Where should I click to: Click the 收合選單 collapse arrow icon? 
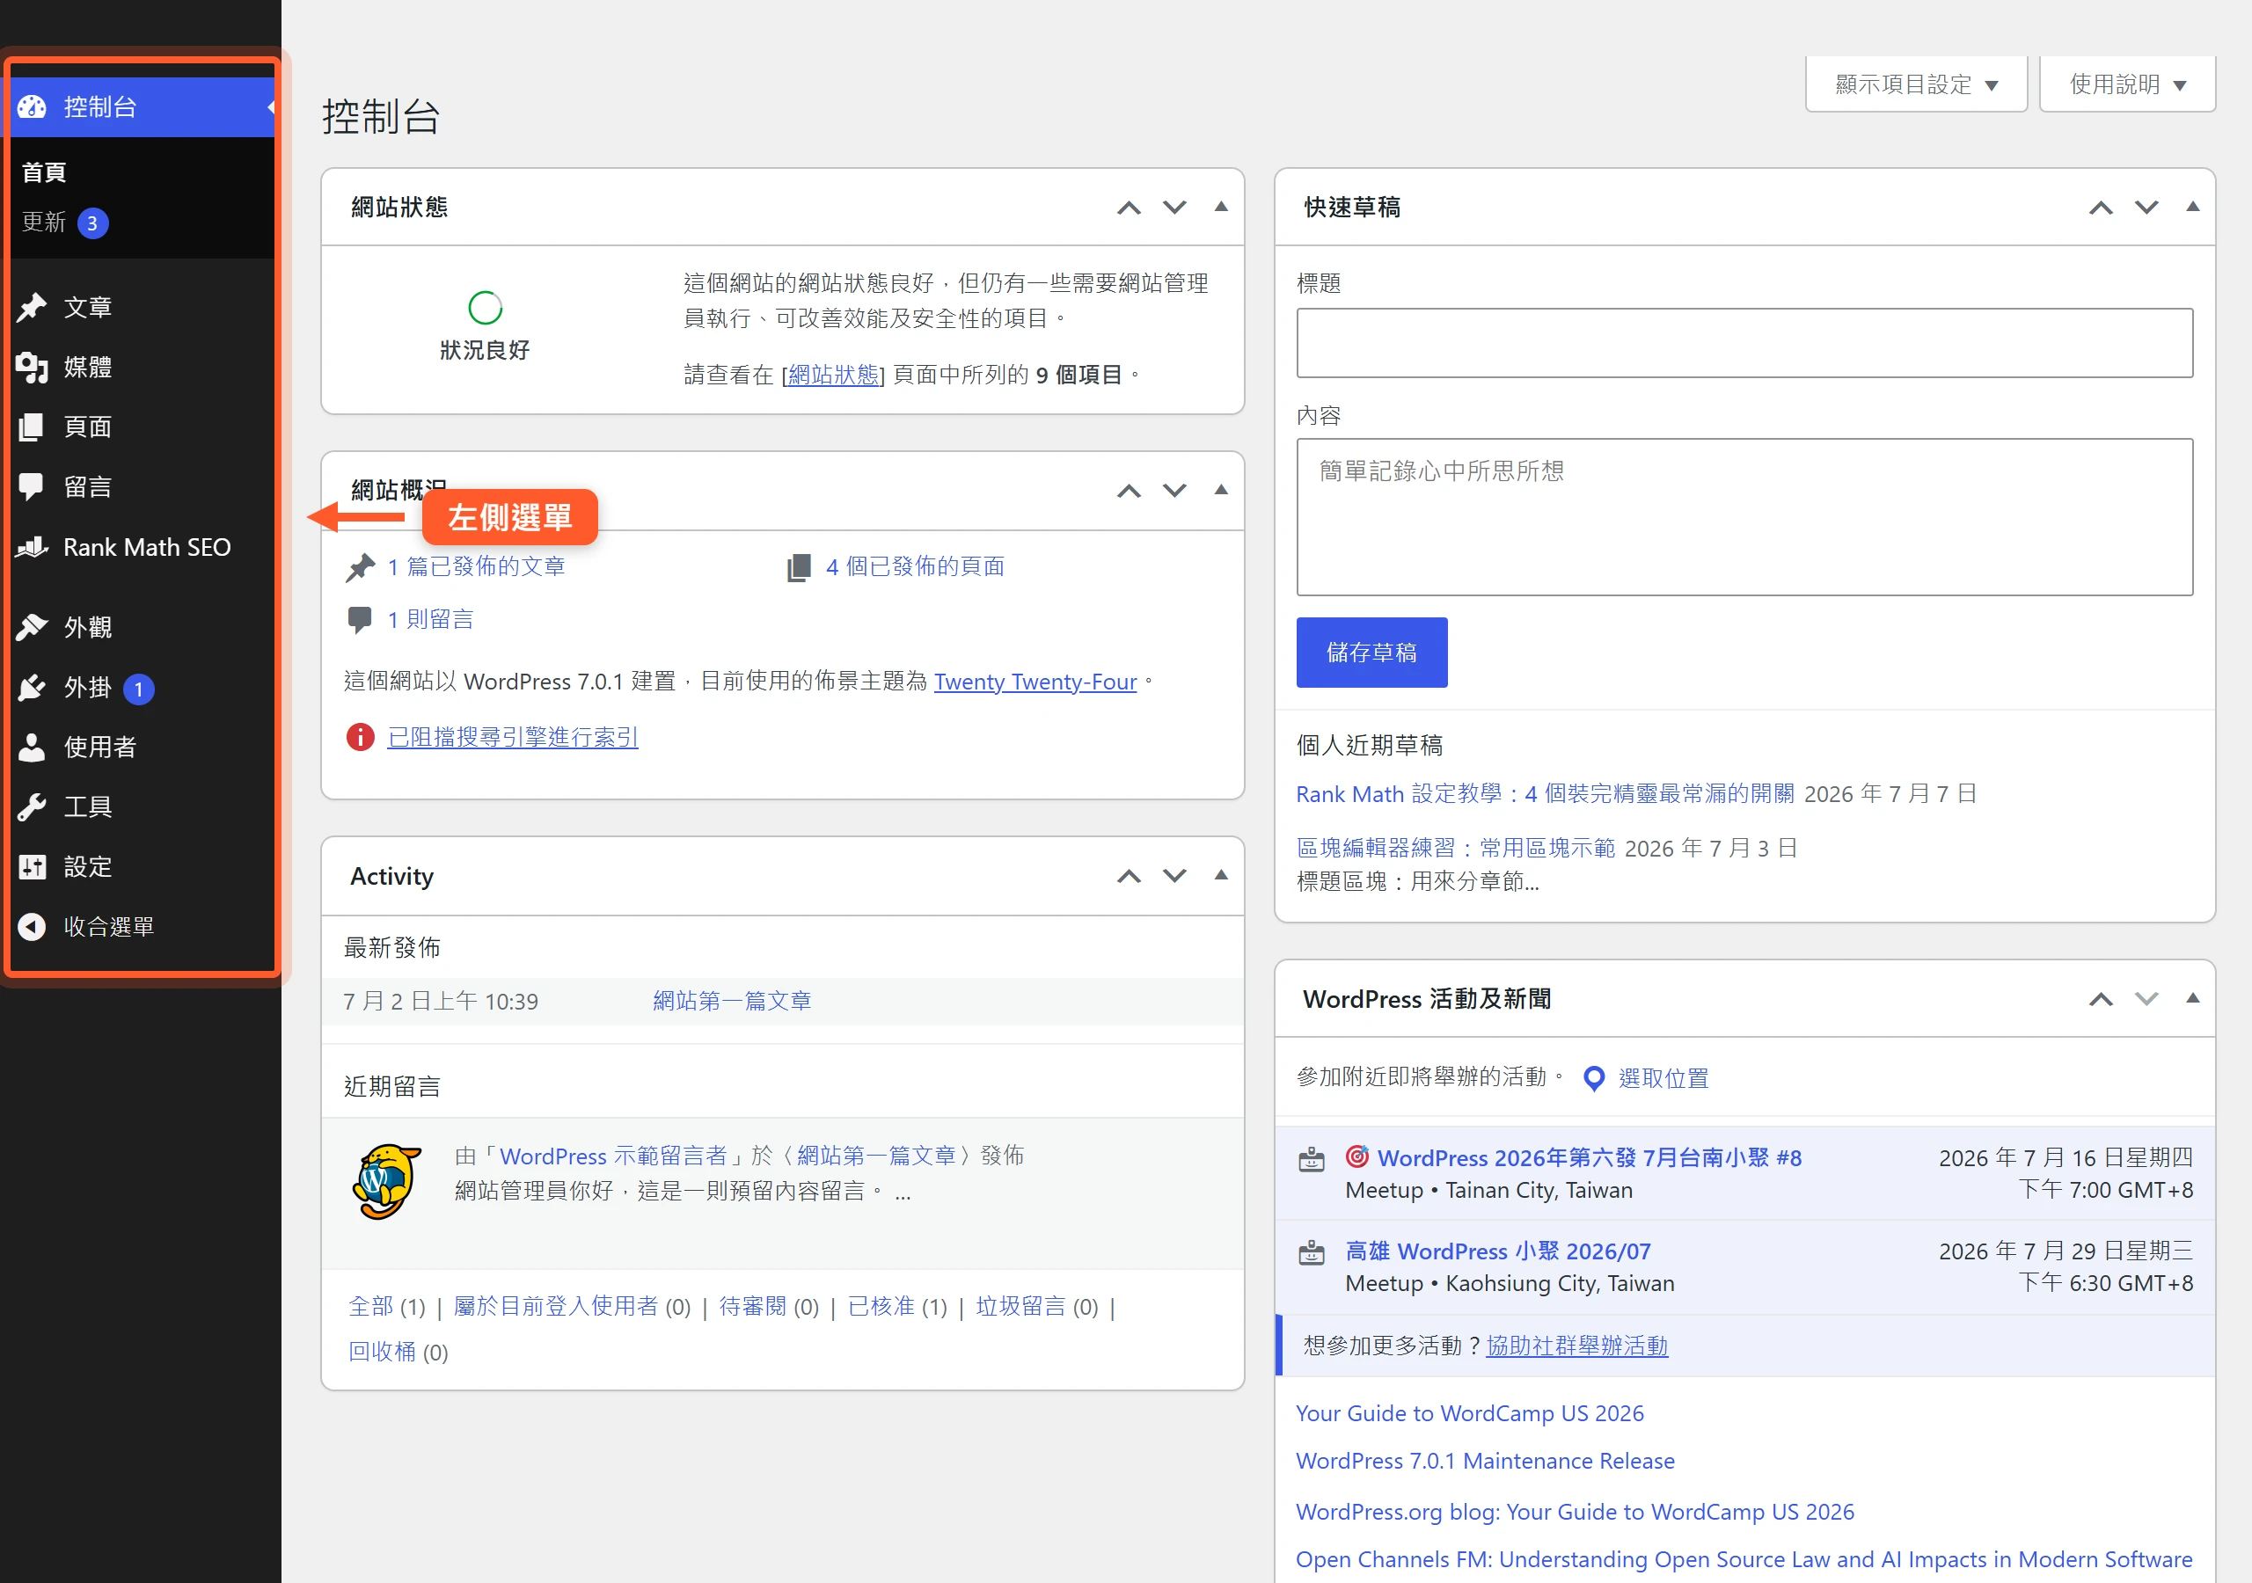tap(33, 927)
